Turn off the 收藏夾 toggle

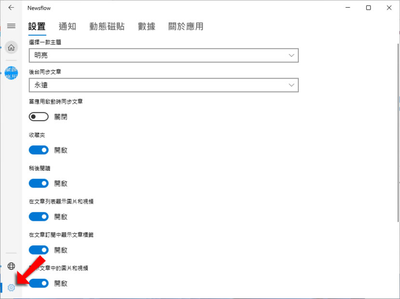point(39,150)
